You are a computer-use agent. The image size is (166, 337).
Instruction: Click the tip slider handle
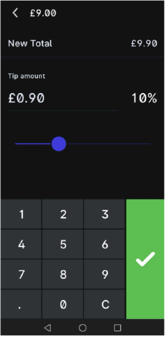[x=59, y=144]
